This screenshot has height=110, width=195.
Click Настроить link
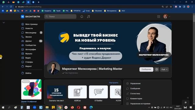tap(114, 83)
